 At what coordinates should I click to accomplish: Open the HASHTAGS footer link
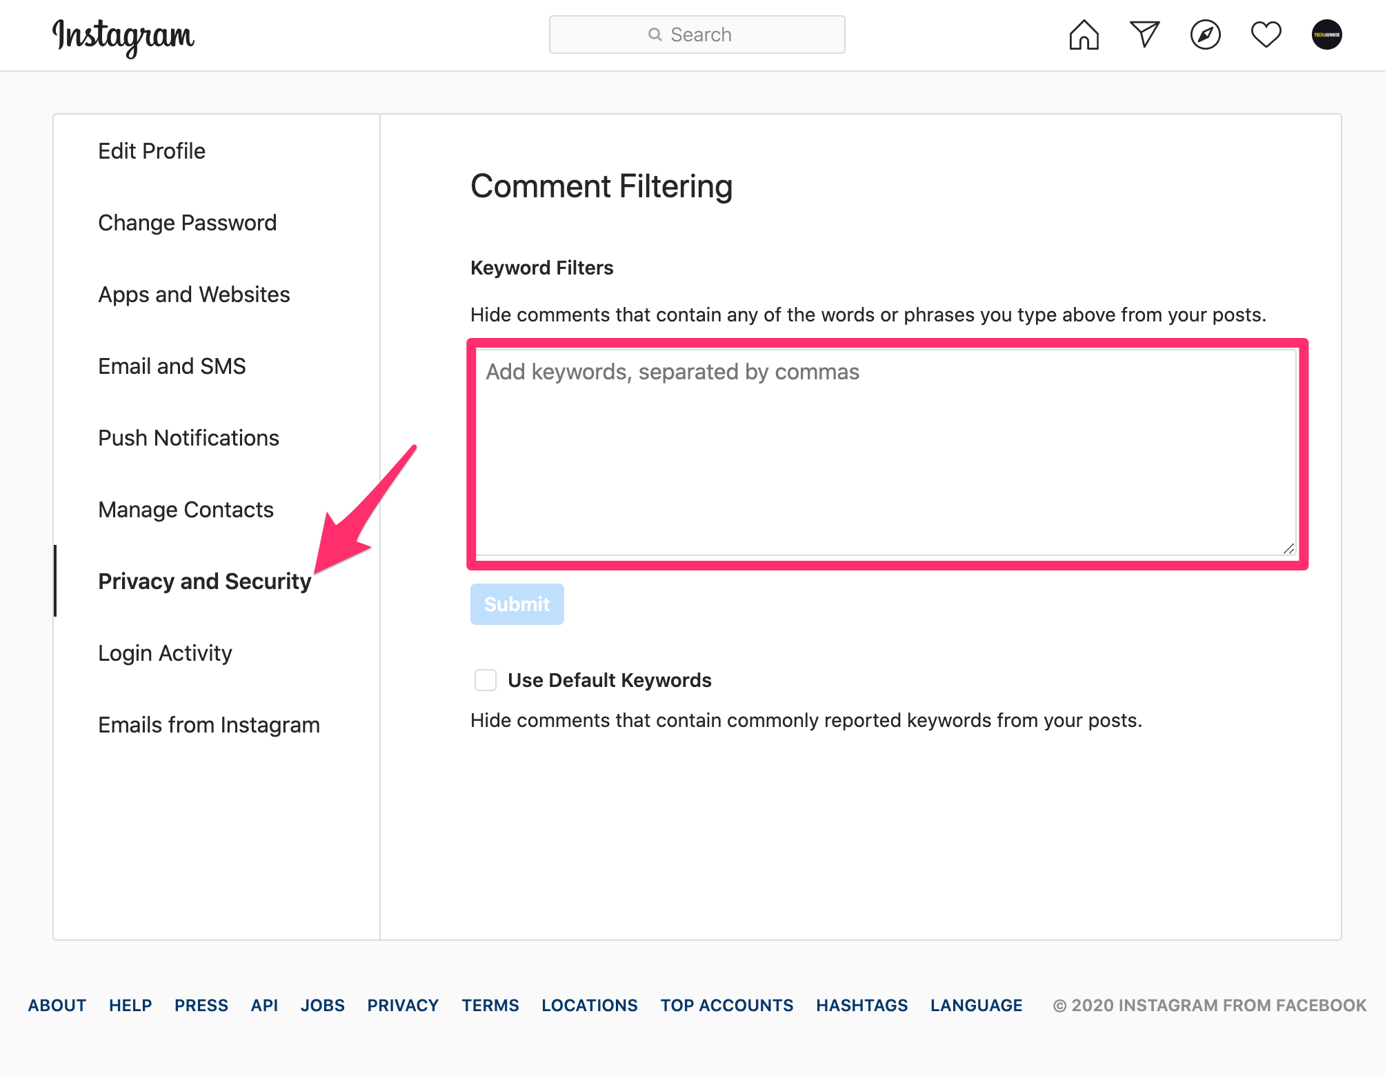pos(861,1005)
